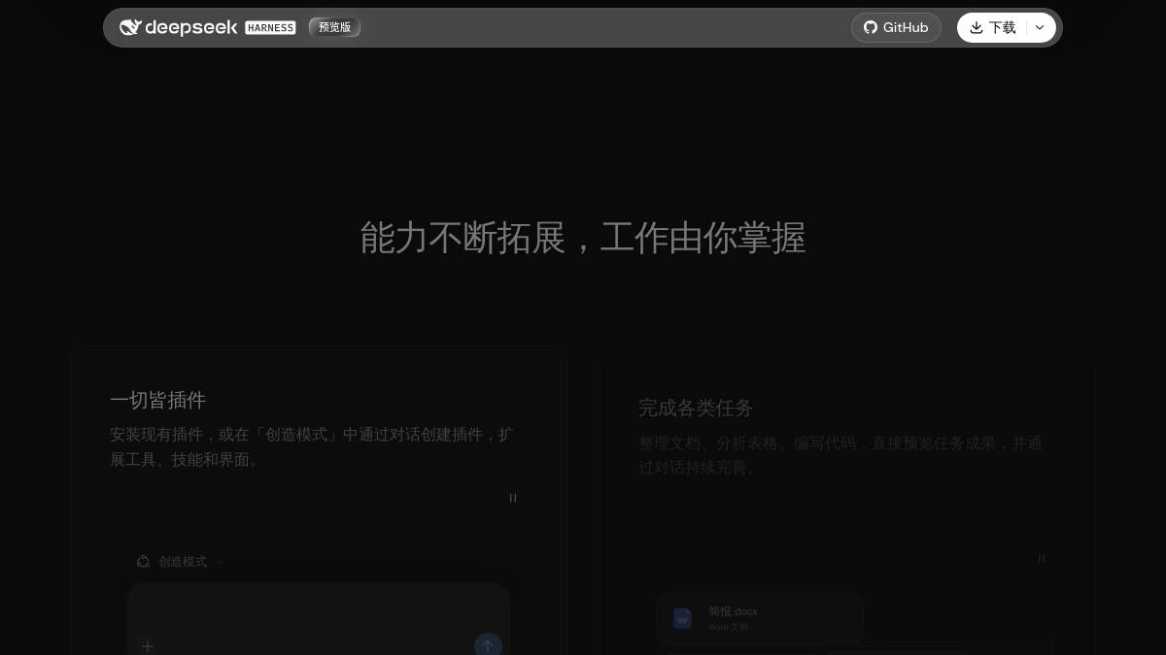Open the 创造模式 mode dropdown
This screenshot has height=655, width=1166.
click(181, 561)
